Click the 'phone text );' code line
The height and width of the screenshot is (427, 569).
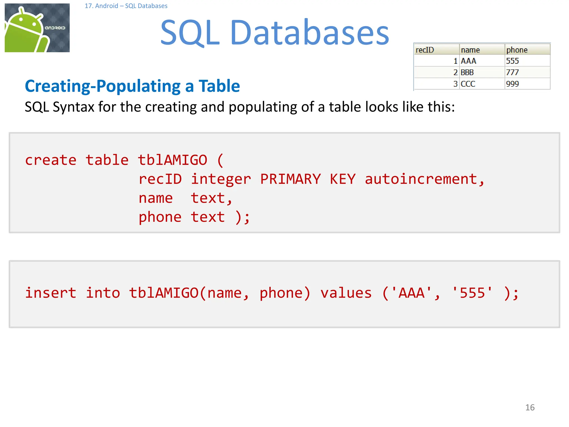(x=194, y=217)
